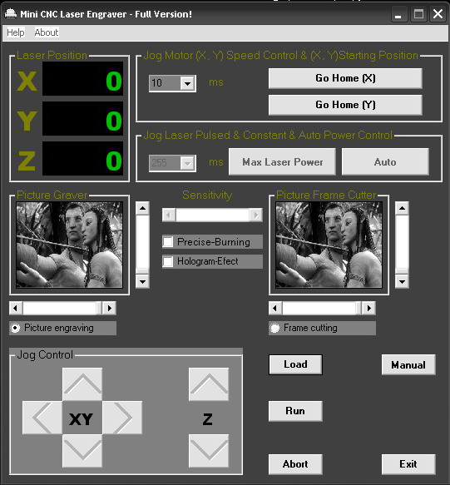Screen dimensions: 450x485
Task: Click left arrow of Frame Cutter horizontal scrollbar
Action: pos(275,308)
